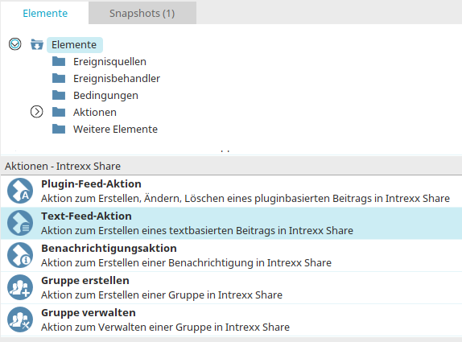Click the Aktionen - Intrexx Share header
The width and height of the screenshot is (462, 342).
(63, 166)
